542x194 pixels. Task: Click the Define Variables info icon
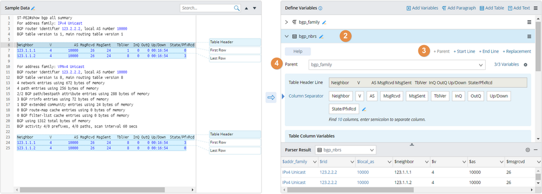tap(320, 8)
